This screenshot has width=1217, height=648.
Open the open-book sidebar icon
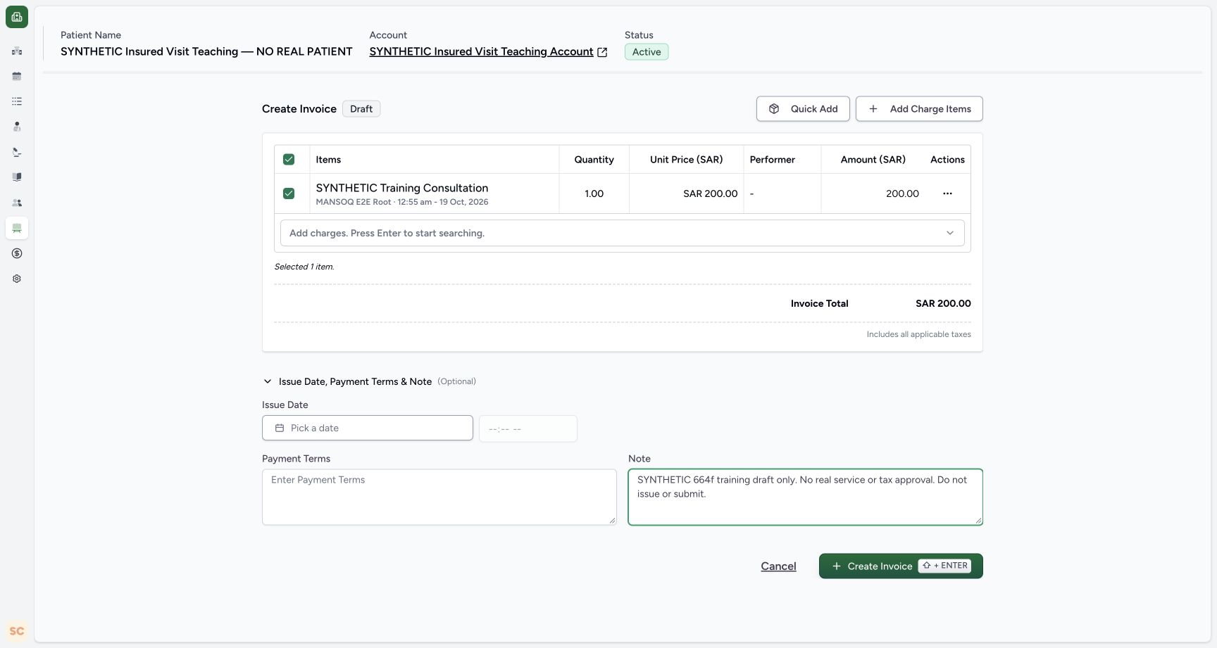(17, 177)
